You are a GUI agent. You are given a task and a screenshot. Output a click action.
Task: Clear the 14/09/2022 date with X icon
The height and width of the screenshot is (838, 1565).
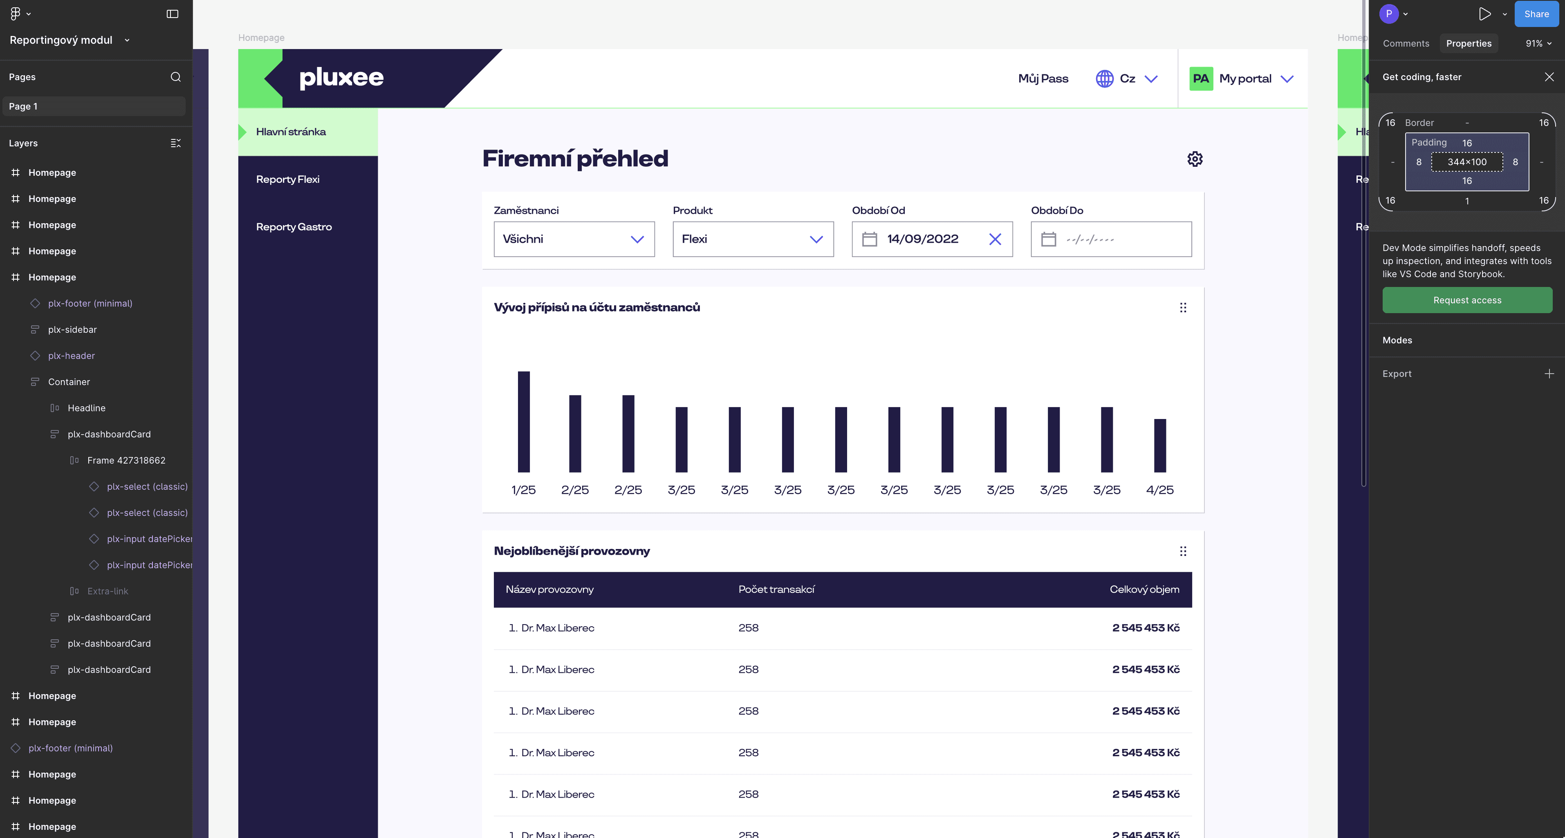[x=995, y=239]
